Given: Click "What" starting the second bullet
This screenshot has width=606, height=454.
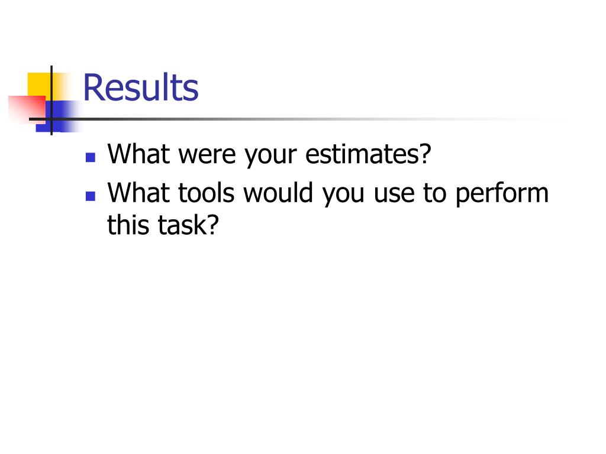Looking at the screenshot, I should [138, 193].
